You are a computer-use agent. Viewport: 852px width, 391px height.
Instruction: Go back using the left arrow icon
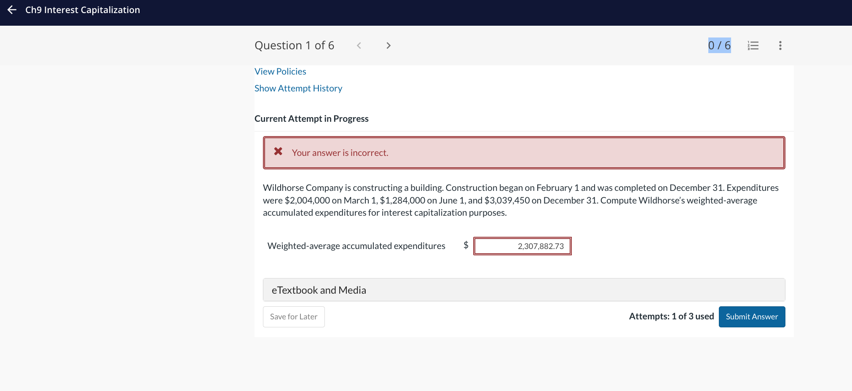click(x=12, y=10)
